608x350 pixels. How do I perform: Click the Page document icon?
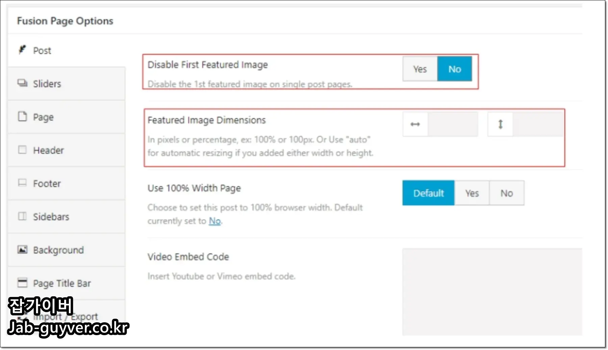[22, 116]
